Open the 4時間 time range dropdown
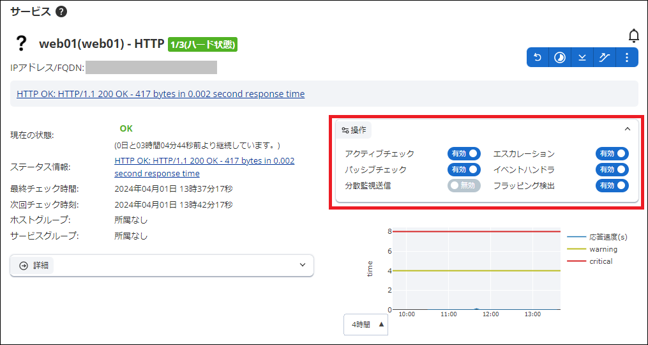648x345 pixels. point(366,325)
